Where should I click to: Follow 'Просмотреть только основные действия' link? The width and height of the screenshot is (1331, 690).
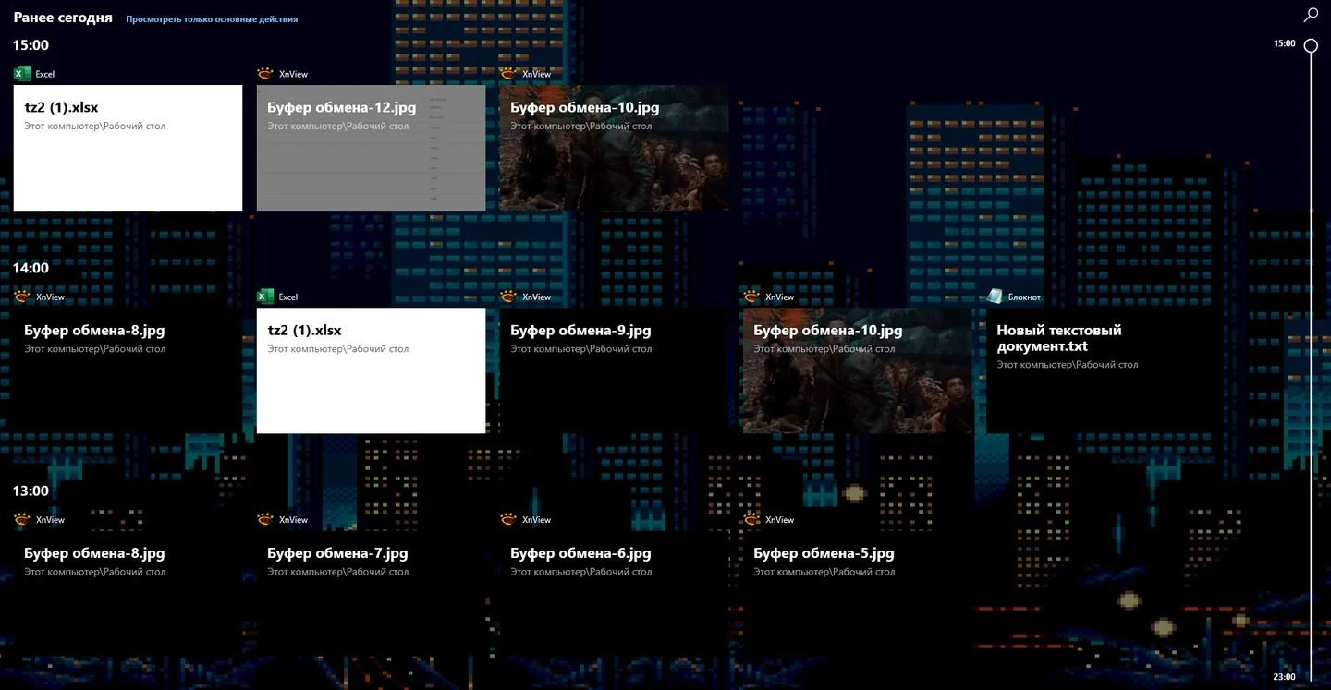[212, 19]
